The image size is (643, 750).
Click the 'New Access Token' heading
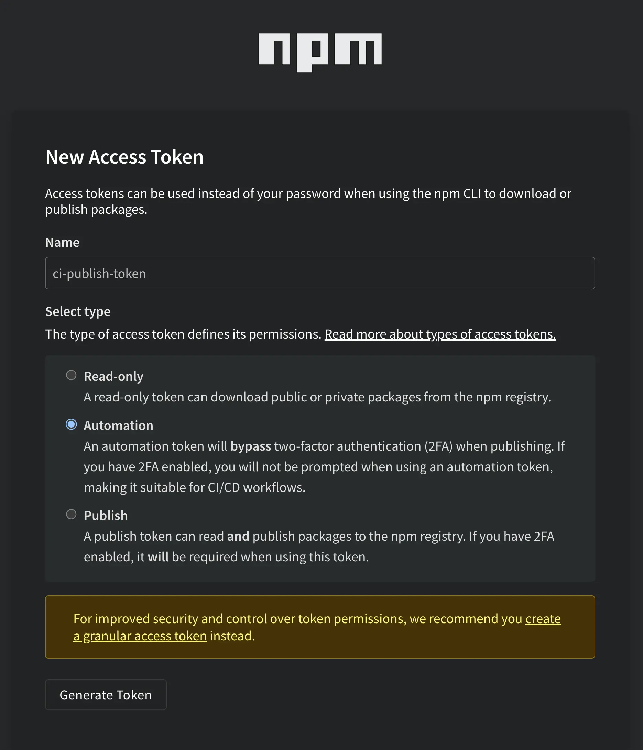coord(124,157)
